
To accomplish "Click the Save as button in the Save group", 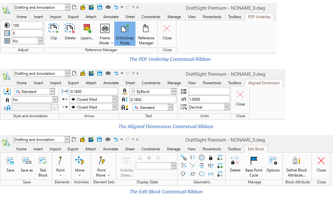I will [27, 165].
